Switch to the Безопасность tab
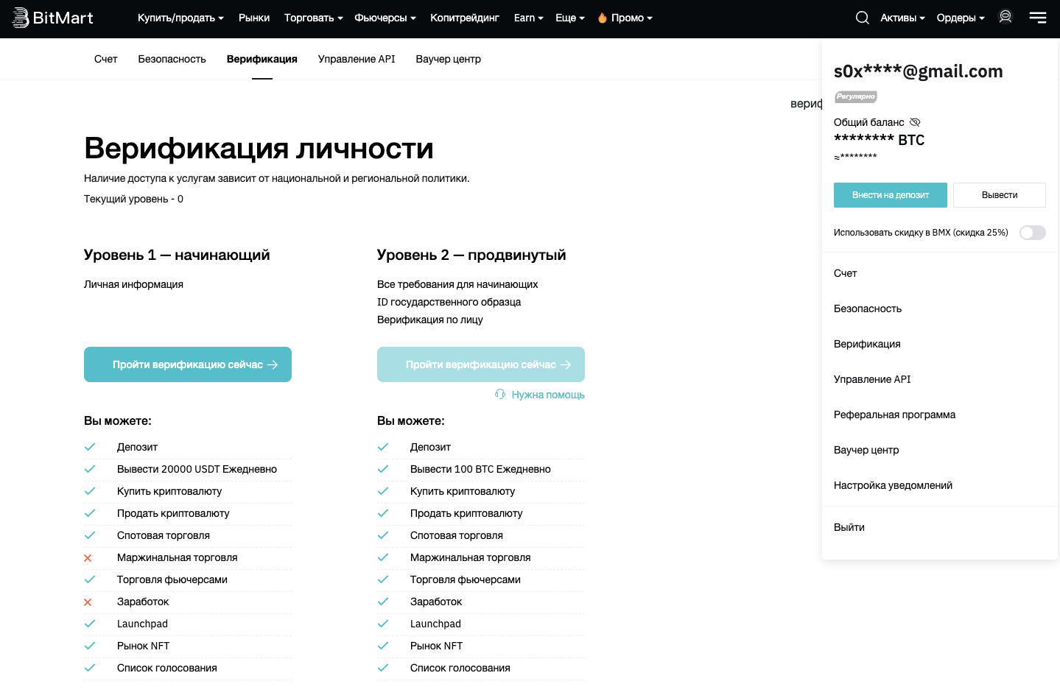 coord(172,59)
